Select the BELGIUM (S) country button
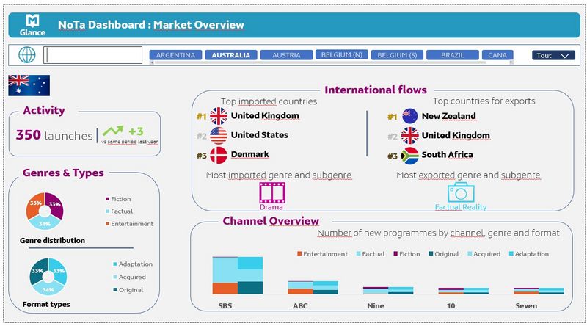This screenshot has width=587, height=326. pyautogui.click(x=397, y=55)
